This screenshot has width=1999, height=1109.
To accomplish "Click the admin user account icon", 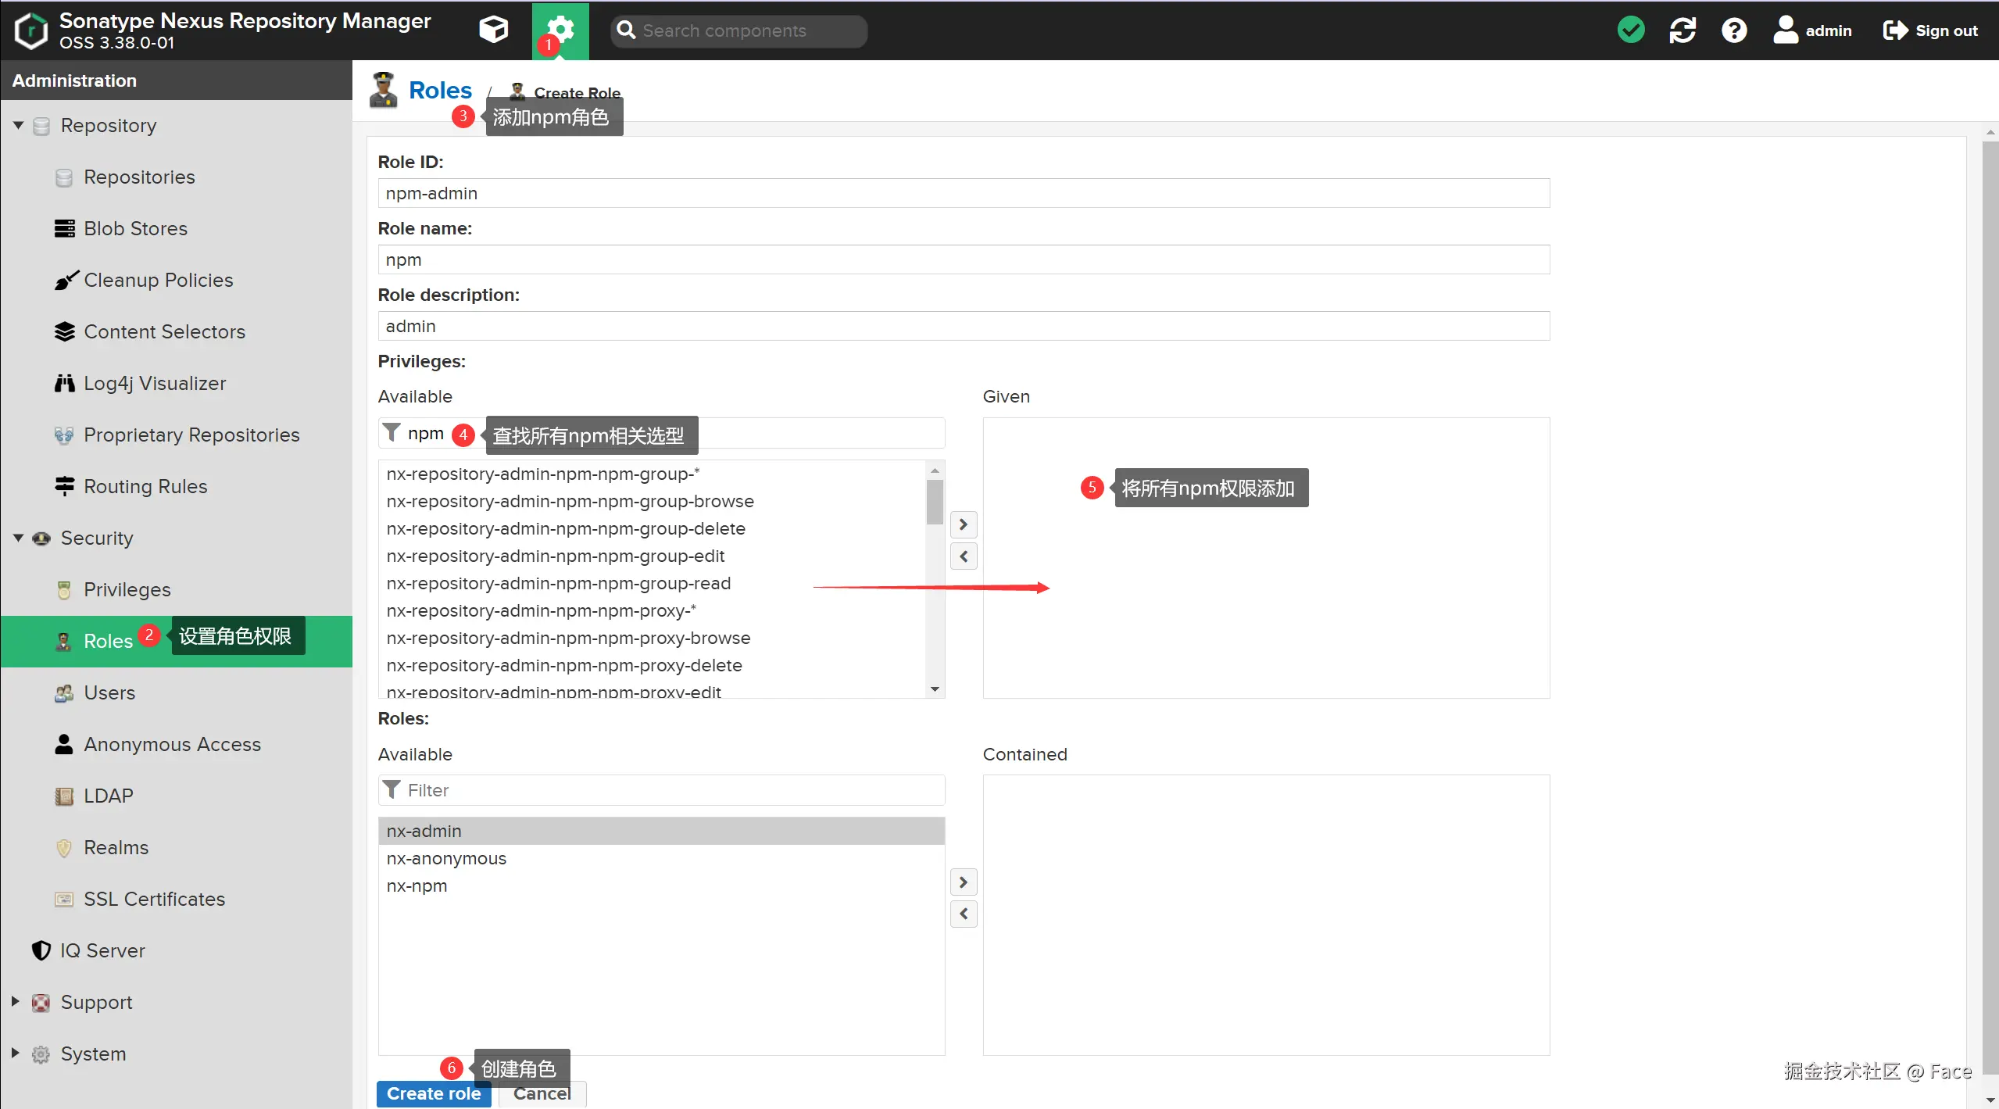I will 1785,30.
